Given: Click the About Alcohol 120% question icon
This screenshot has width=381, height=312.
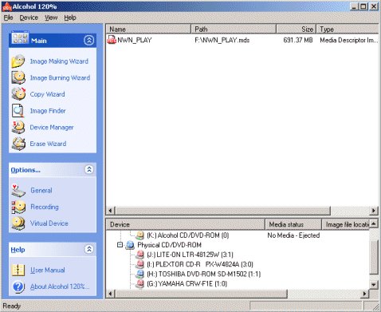Looking at the screenshot, I should (x=18, y=286).
